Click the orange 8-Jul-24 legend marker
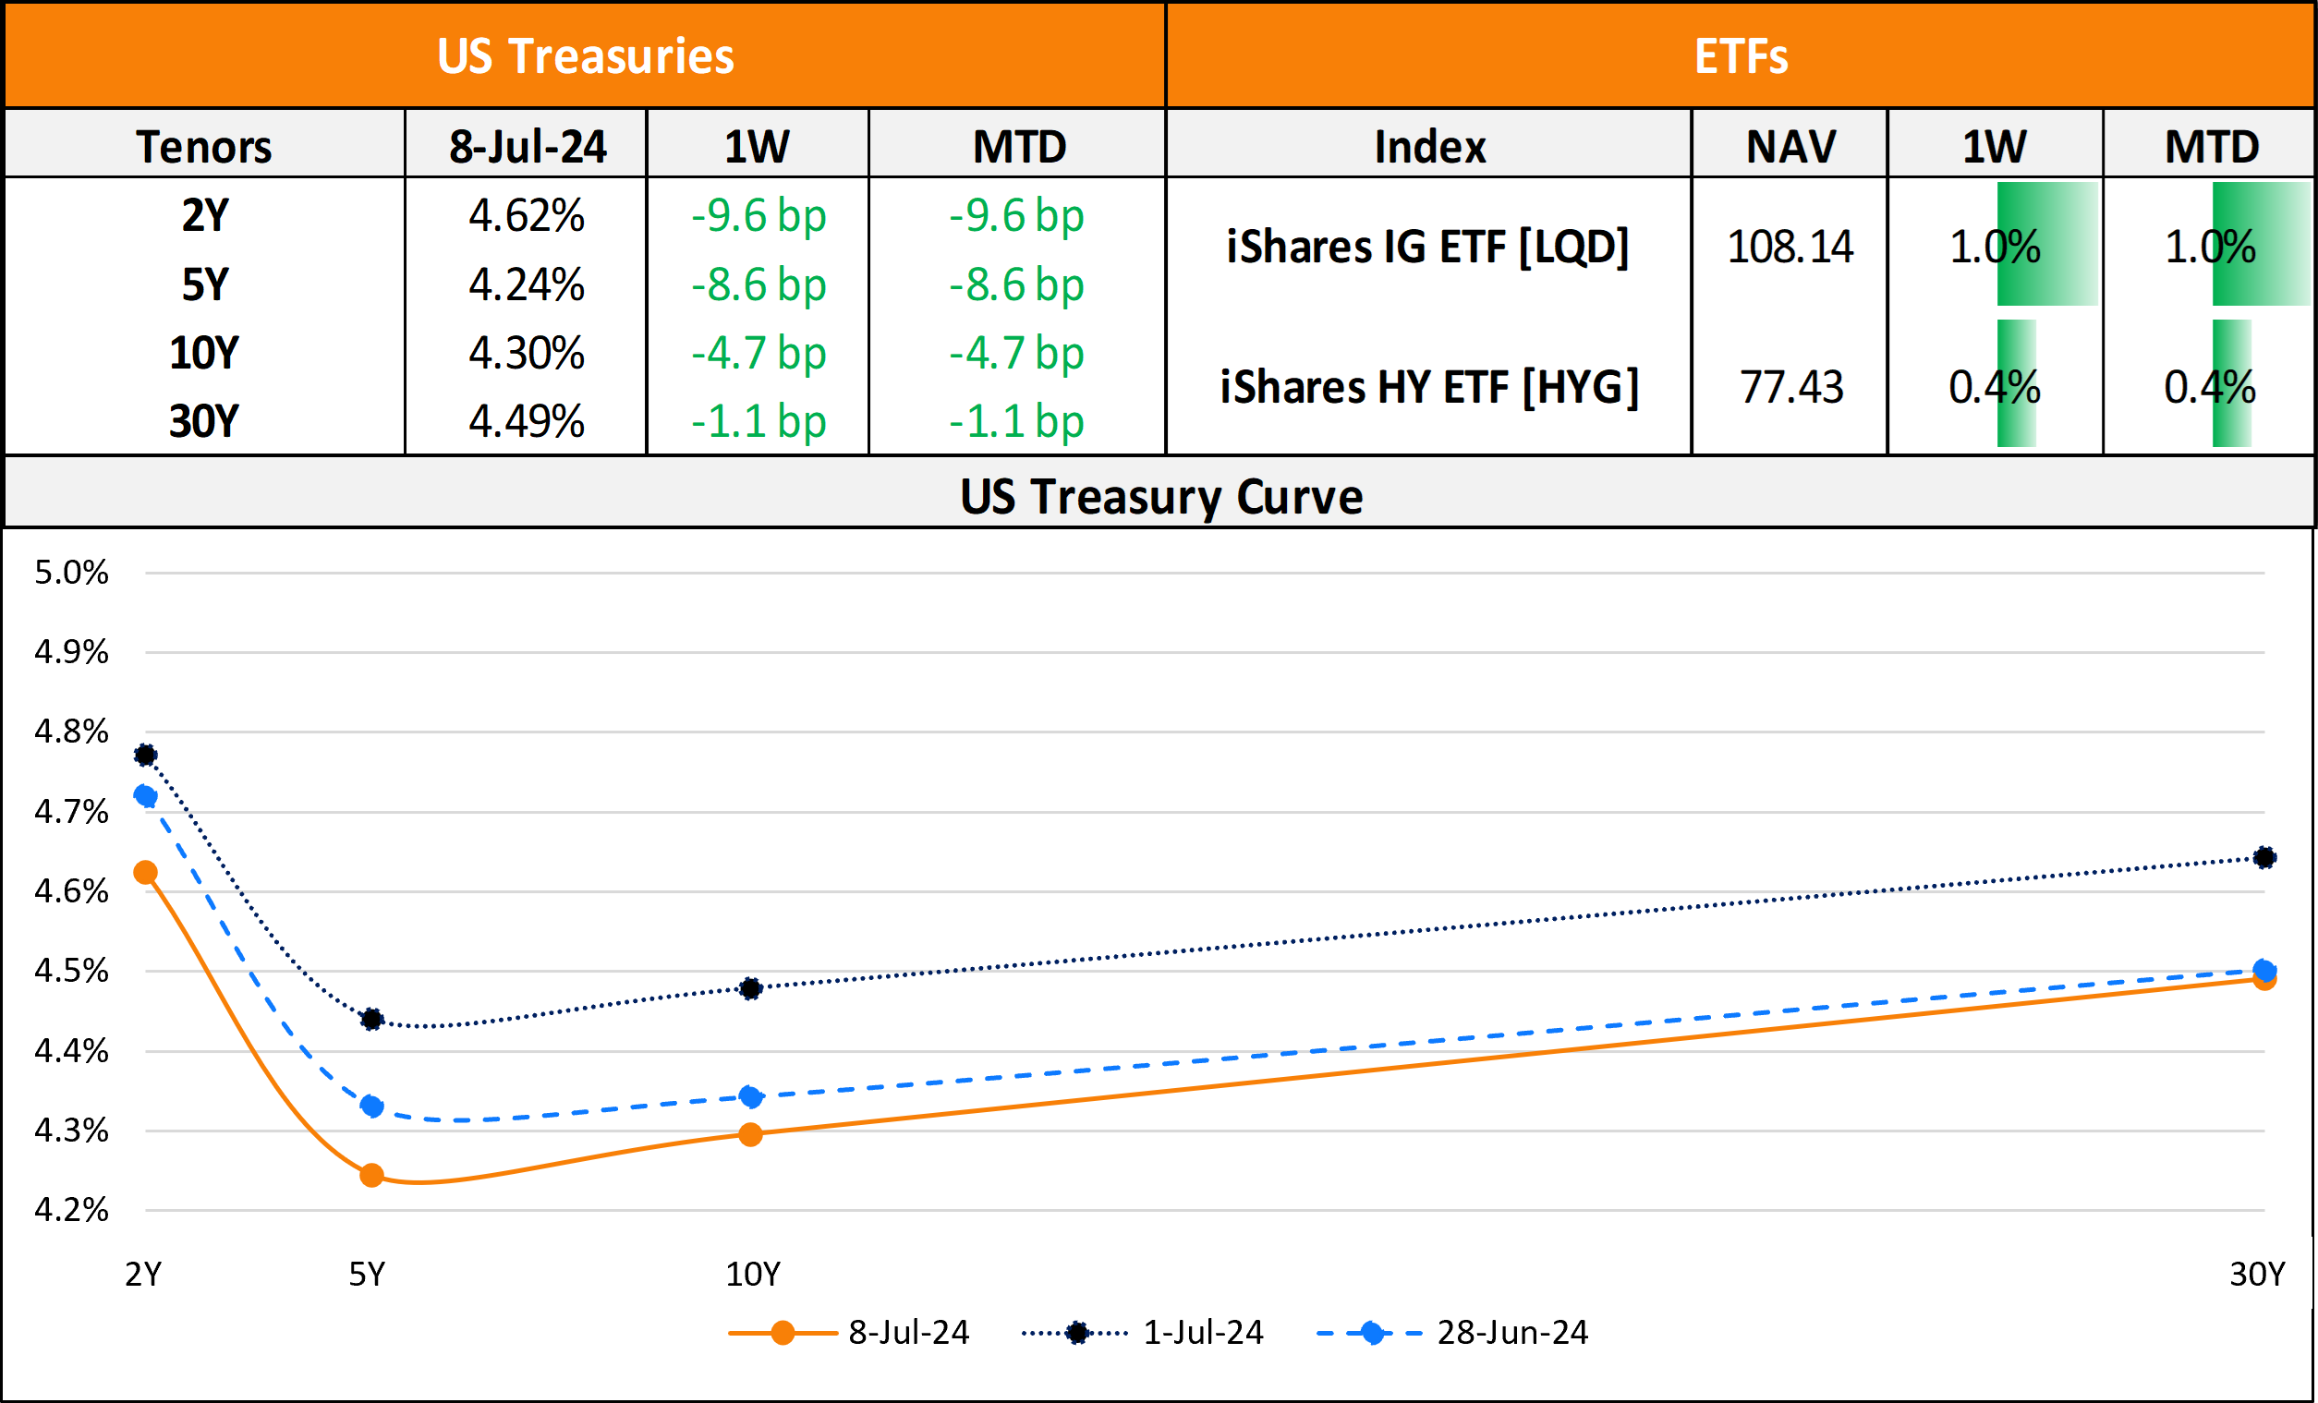The height and width of the screenshot is (1403, 2318). (x=782, y=1333)
